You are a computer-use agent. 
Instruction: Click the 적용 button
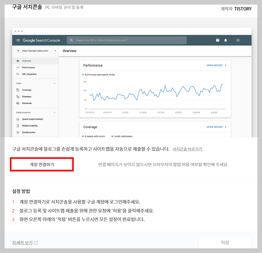225,242
